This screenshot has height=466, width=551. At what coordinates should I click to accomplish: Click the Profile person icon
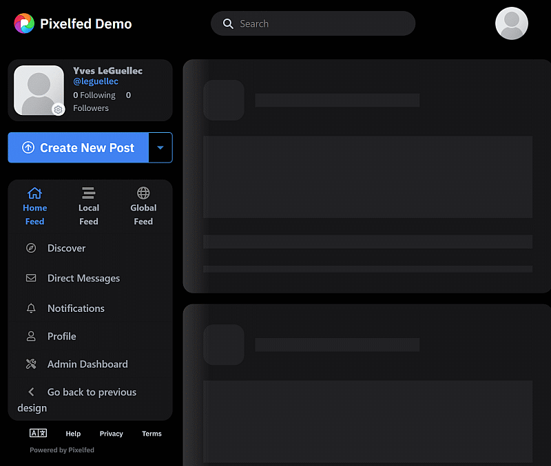click(31, 337)
